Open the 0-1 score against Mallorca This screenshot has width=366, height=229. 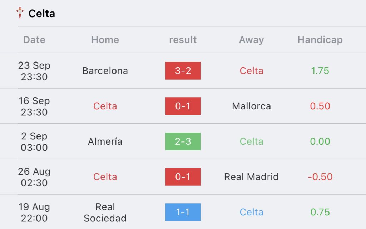[x=183, y=106]
